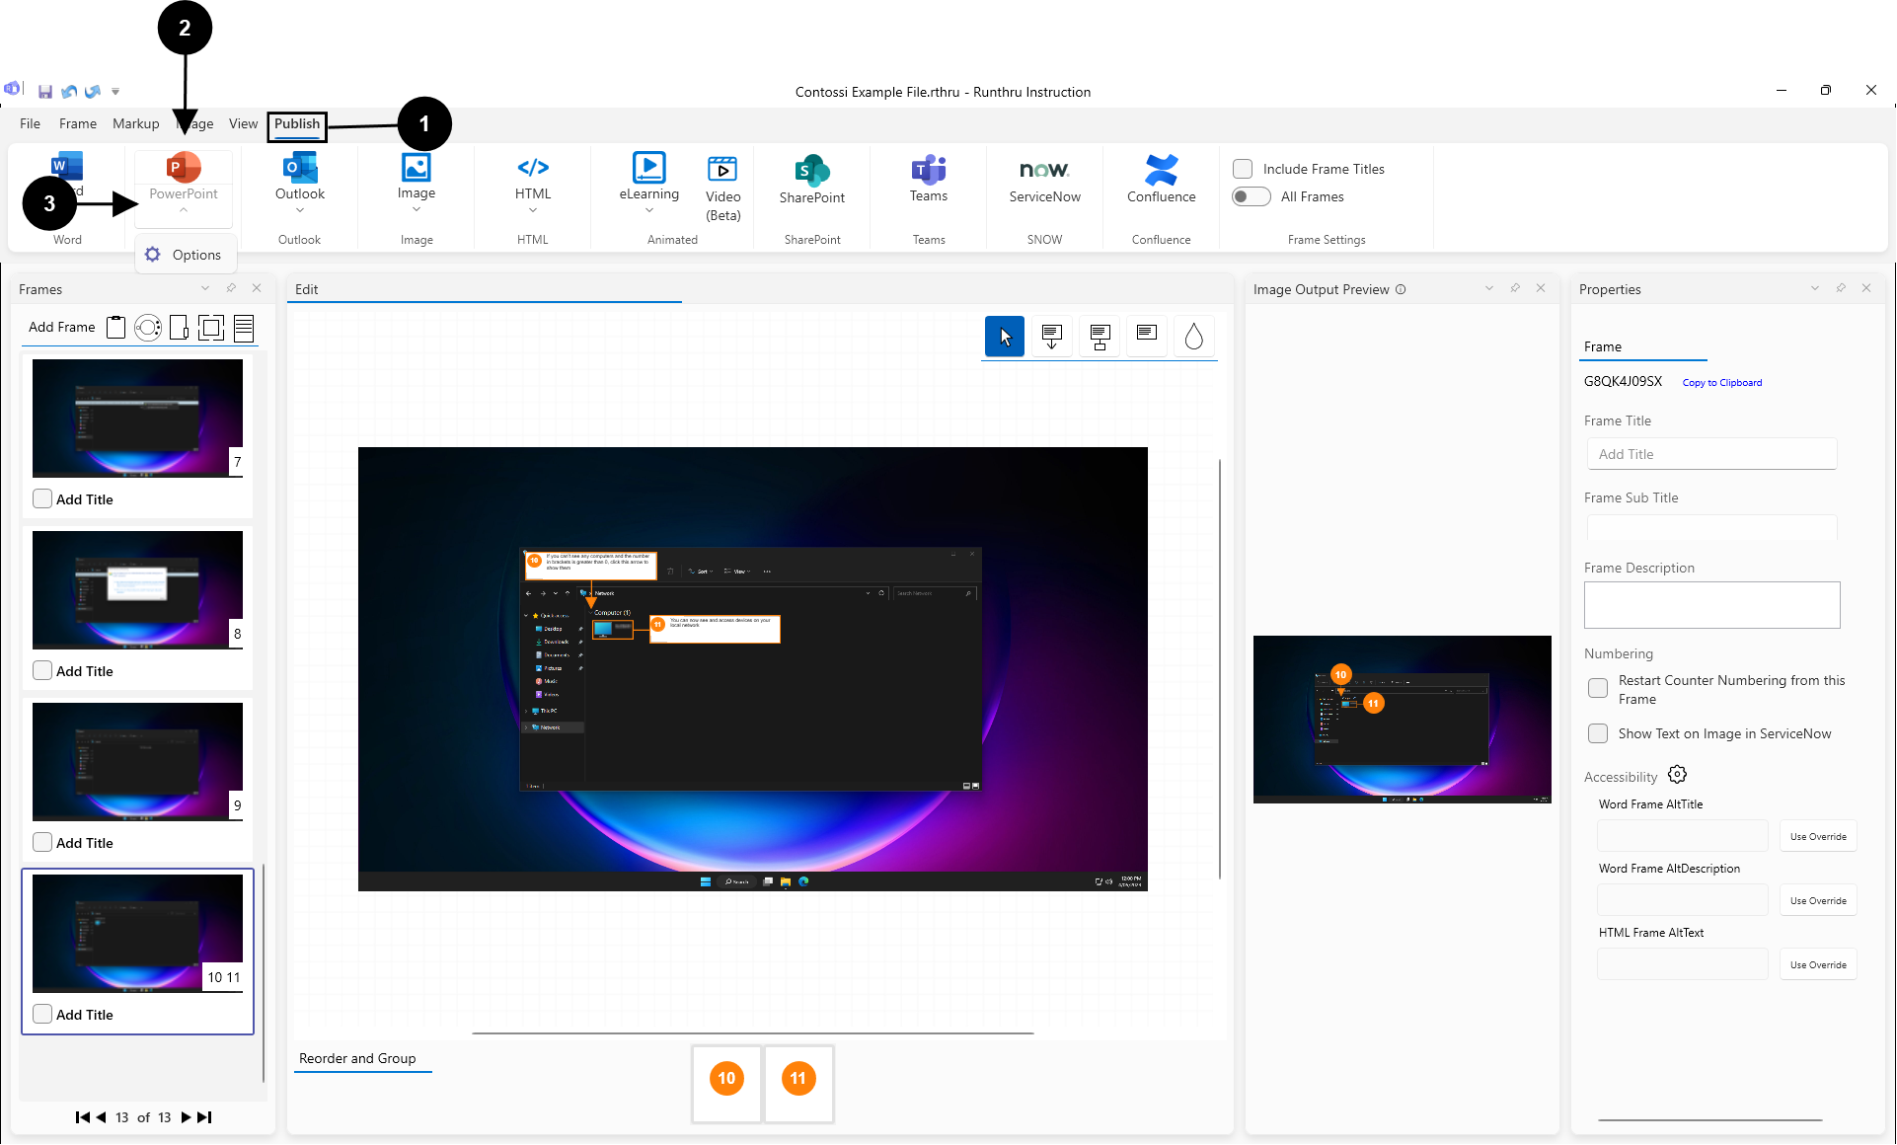Switch to Reorder and Group tab
1897x1145 pixels.
click(x=357, y=1058)
